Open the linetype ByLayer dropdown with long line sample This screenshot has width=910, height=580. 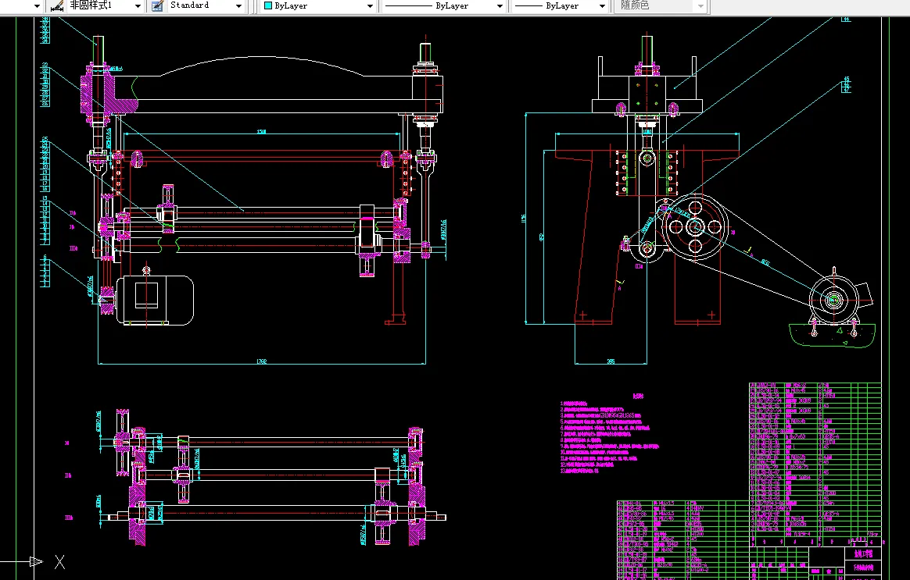(500, 5)
